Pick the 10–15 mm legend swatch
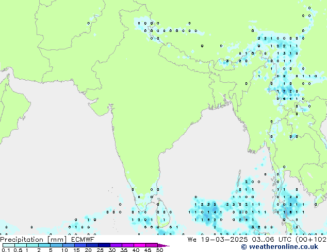This screenshot has width=327, height=252. [x=68, y=245]
